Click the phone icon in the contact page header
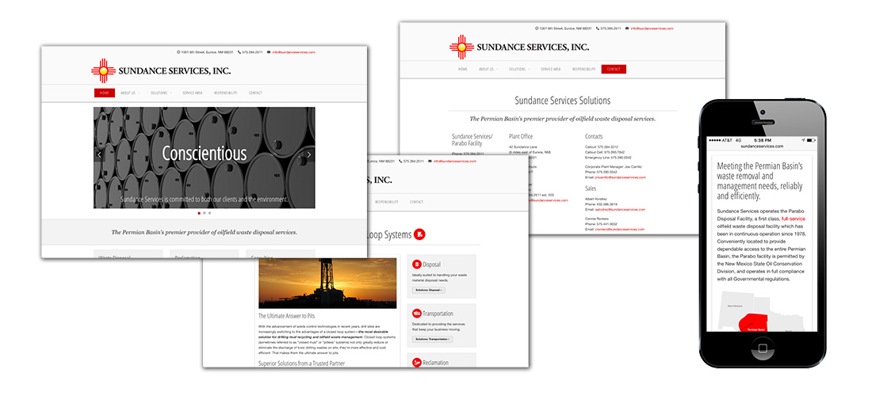872x396 pixels. pyautogui.click(x=598, y=29)
